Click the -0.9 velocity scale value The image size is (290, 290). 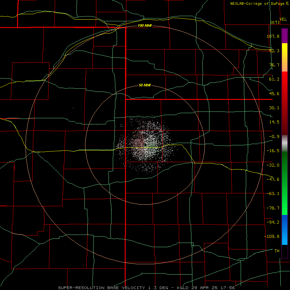click(x=274, y=137)
